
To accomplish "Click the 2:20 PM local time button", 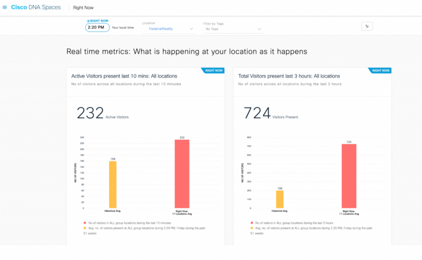I will (97, 27).
